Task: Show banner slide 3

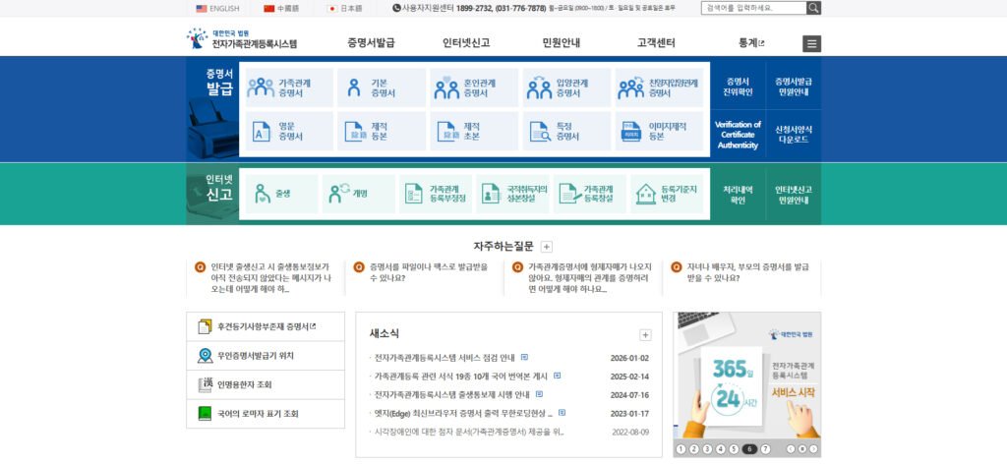Action: click(707, 449)
